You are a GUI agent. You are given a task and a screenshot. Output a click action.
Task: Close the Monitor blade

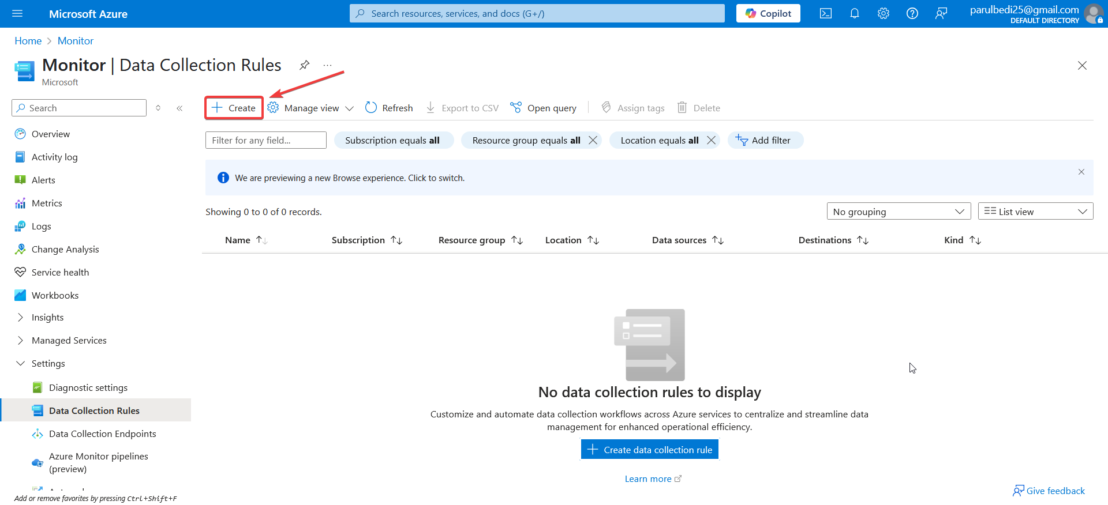[1082, 66]
